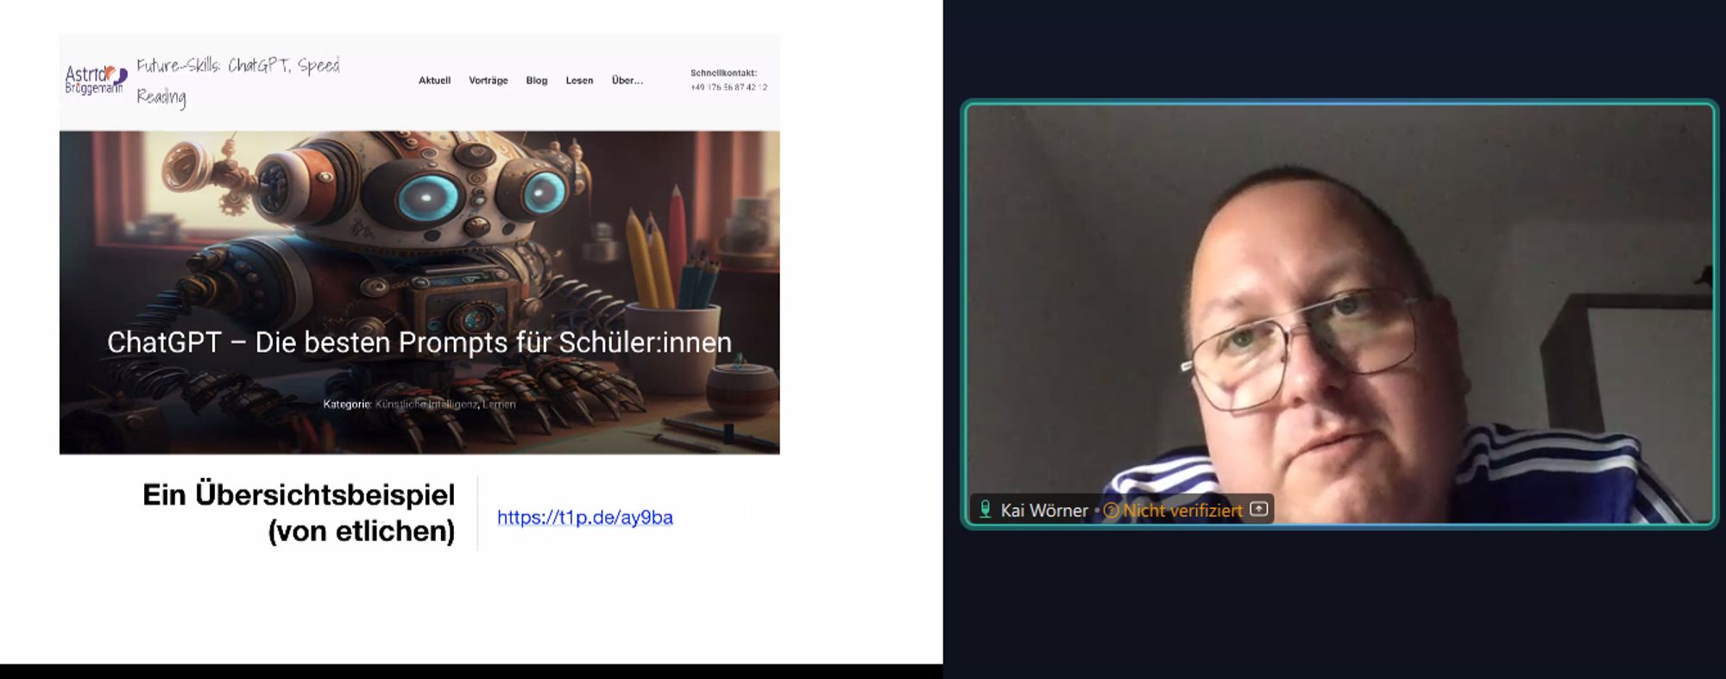Click the Nicht verifiziert status label

(1182, 511)
